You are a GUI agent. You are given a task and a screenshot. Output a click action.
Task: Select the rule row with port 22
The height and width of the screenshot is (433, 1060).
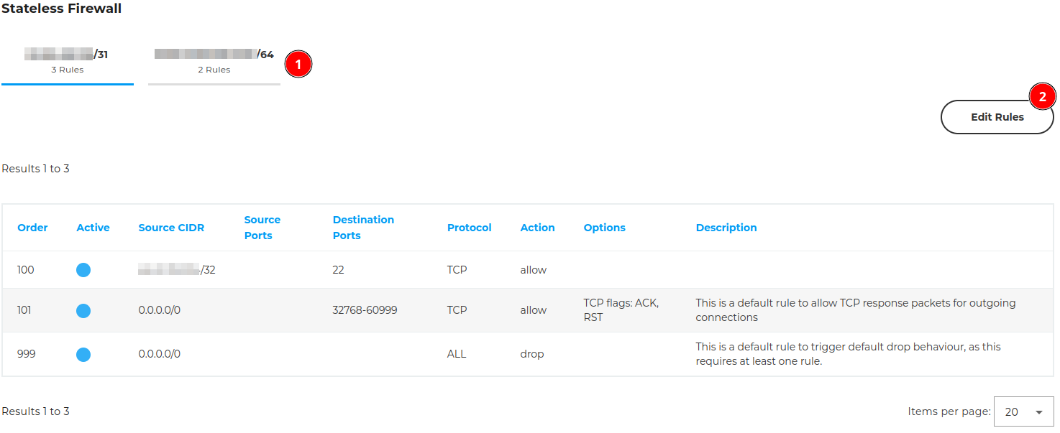pos(528,270)
